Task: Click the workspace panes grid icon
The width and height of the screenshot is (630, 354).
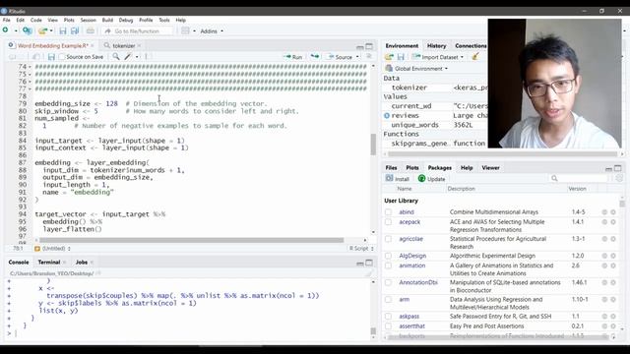Action: pyautogui.click(x=185, y=30)
